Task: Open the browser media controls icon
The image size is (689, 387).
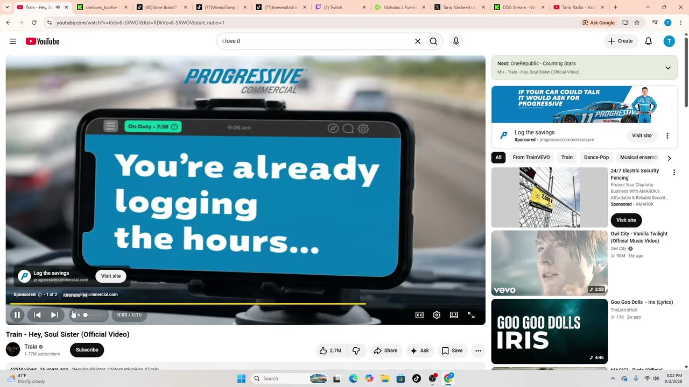Action: 655,23
